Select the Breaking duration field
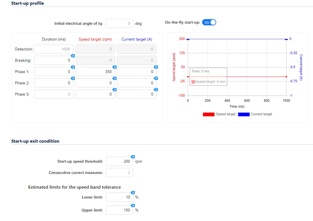The width and height of the screenshot is (313, 221). click(54, 60)
